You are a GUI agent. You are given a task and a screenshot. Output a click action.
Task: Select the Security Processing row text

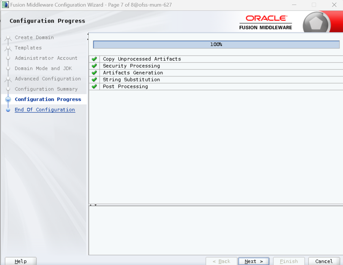tap(131, 66)
